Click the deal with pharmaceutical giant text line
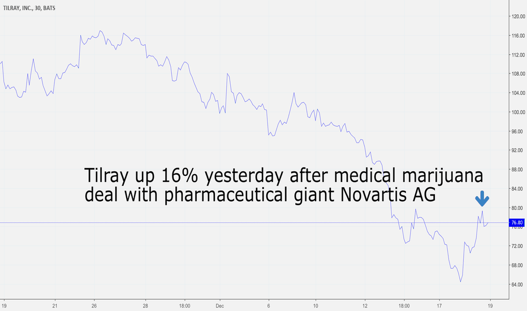Viewport: 527px width, 311px height. point(260,195)
